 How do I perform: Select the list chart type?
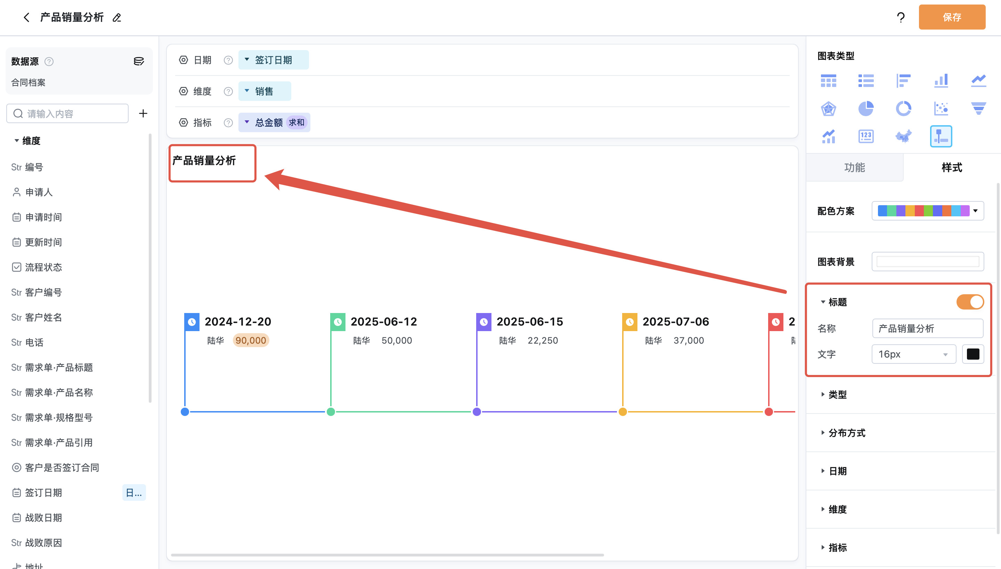[866, 80]
